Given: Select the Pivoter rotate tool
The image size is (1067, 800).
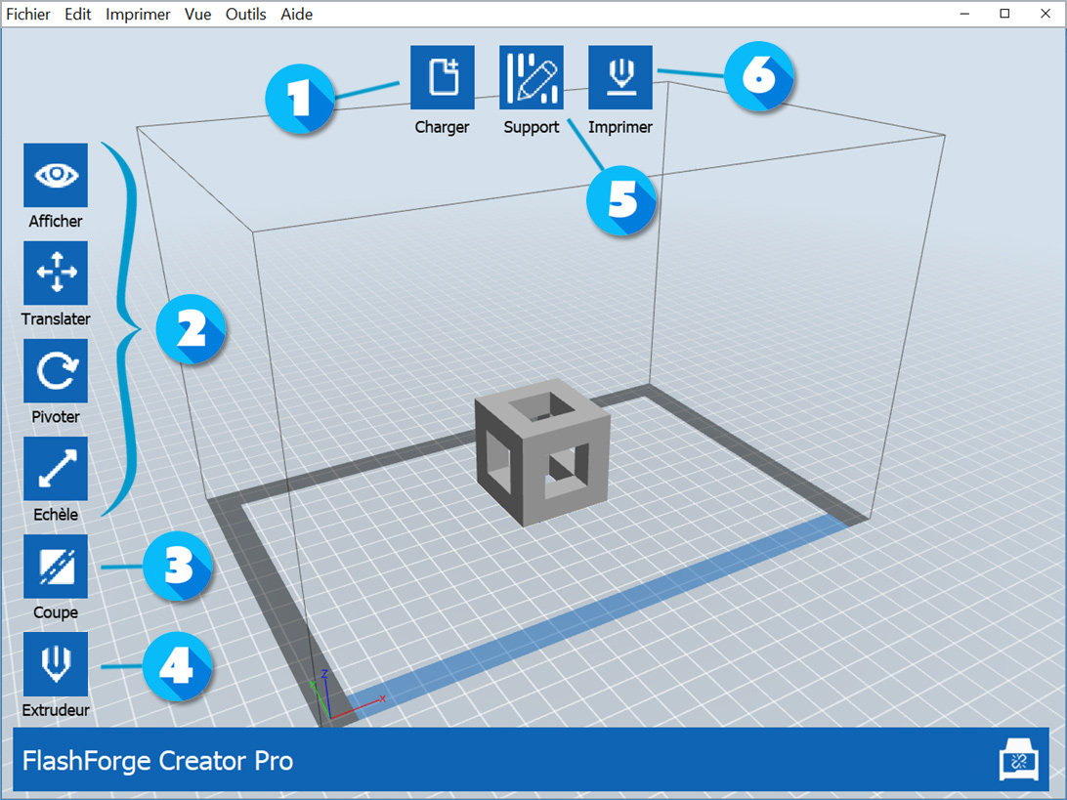Looking at the screenshot, I should tap(56, 371).
